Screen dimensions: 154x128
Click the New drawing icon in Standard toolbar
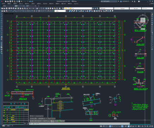[x=2, y=8]
